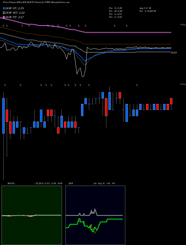The image size is (186, 245).
Task: Open the green MACD indicator panel
Action: click(32, 215)
